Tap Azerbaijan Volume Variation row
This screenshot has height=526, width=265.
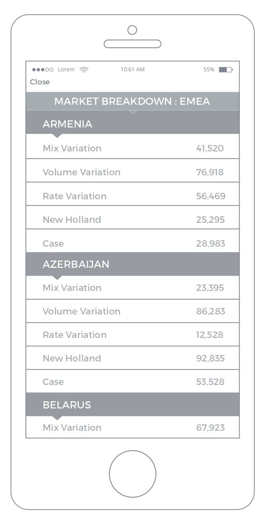click(132, 311)
